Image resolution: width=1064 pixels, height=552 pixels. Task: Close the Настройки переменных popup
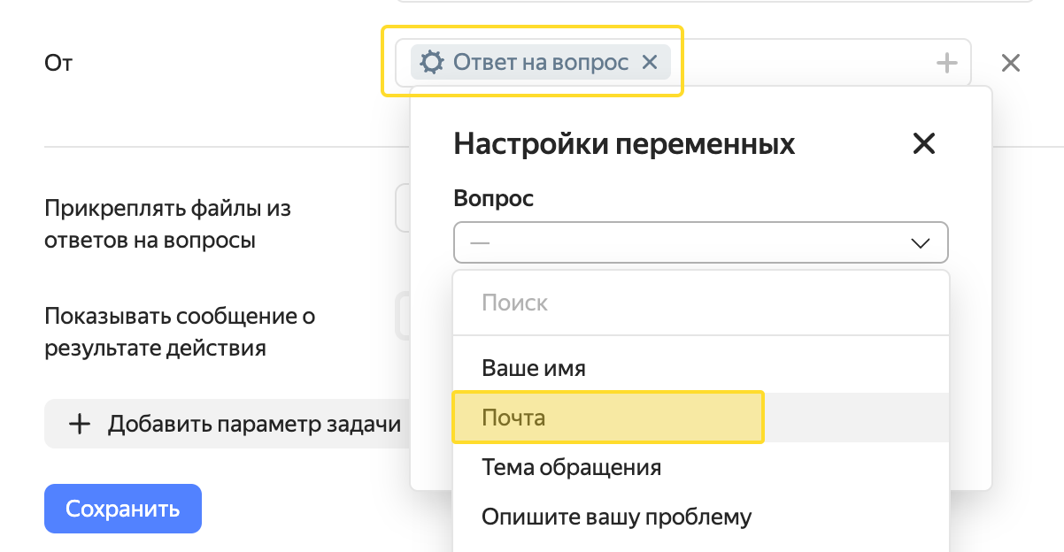923,143
